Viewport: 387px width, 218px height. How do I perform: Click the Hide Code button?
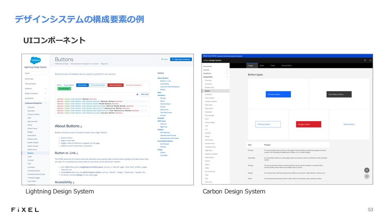click(145, 94)
